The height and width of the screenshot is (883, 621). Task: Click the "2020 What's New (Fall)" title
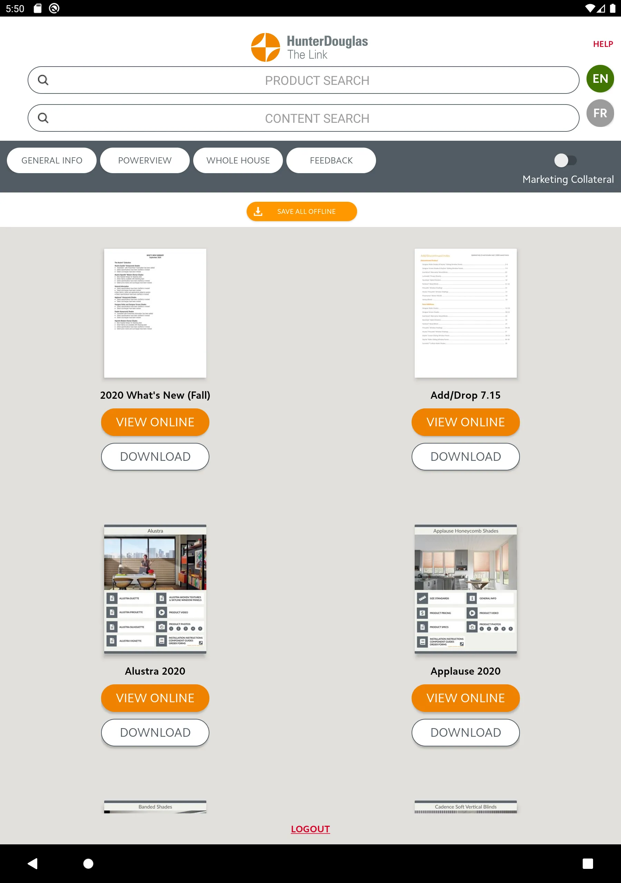coord(155,395)
